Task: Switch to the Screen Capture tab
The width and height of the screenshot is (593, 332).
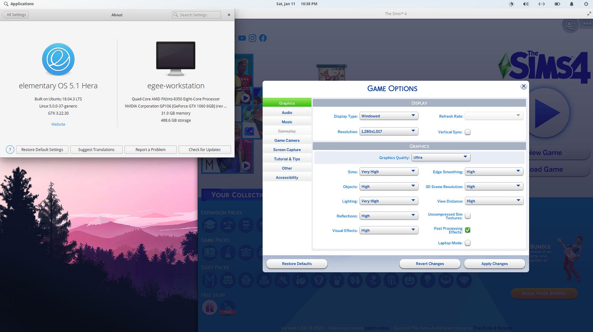Action: [x=287, y=150]
